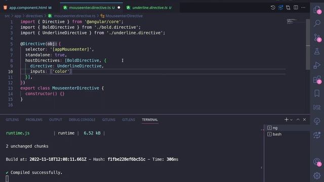324x182 pixels.
Task: Click 'Compiled successfully.' terminal message
Action: (x=36, y=172)
